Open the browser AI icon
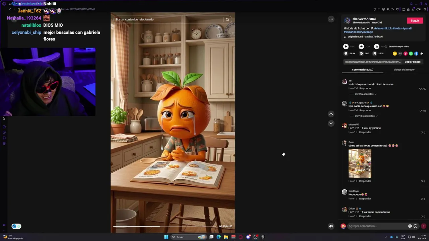 (x=419, y=9)
